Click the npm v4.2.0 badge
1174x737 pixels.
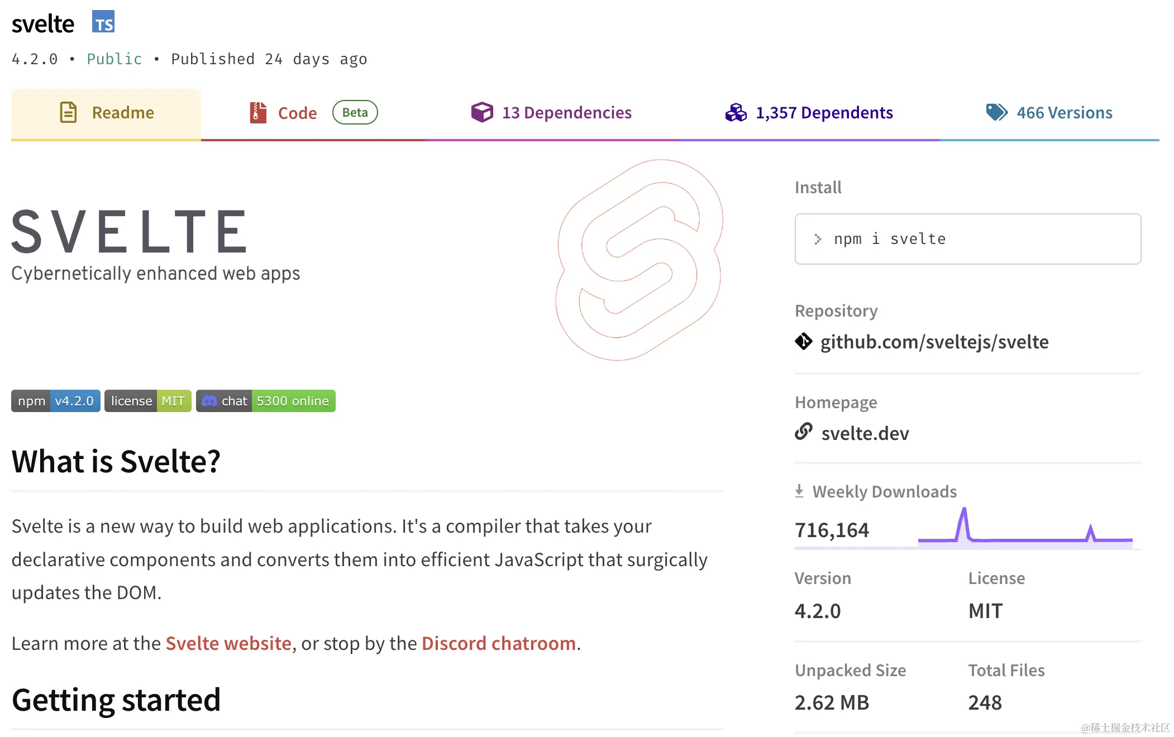(56, 401)
